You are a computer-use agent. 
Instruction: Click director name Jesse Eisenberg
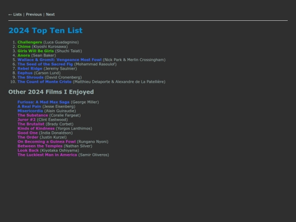(59, 106)
